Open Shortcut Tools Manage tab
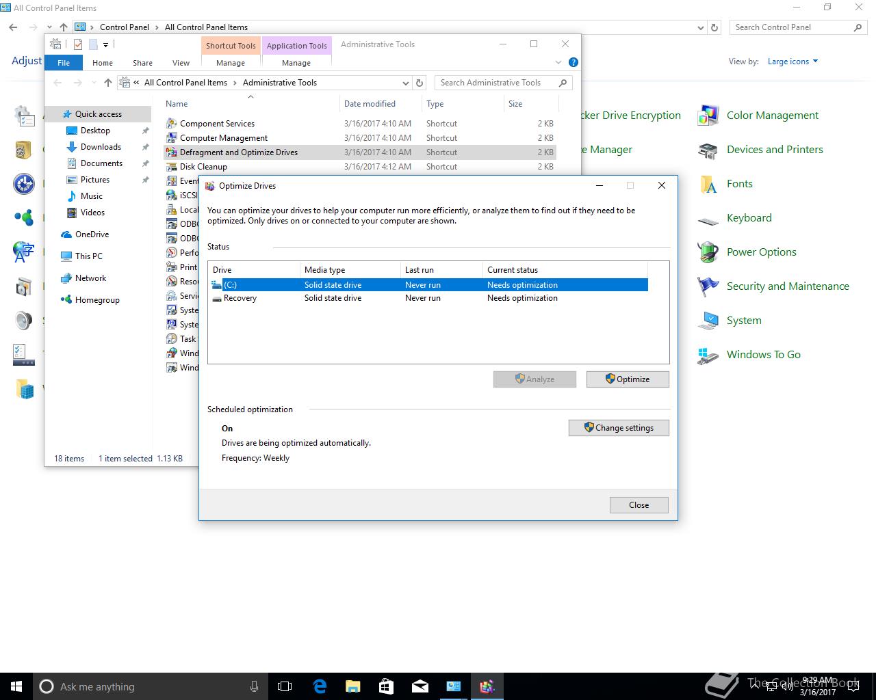Viewport: 876px width, 700px height. (231, 63)
